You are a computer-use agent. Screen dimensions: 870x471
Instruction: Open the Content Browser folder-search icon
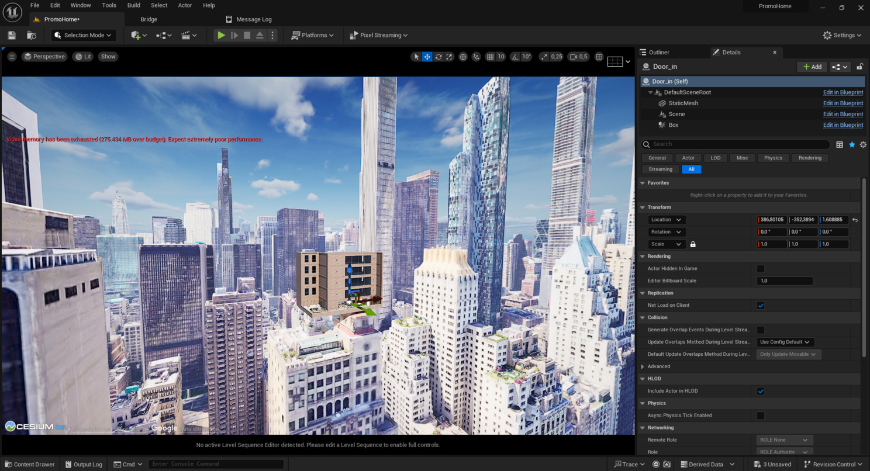32,35
